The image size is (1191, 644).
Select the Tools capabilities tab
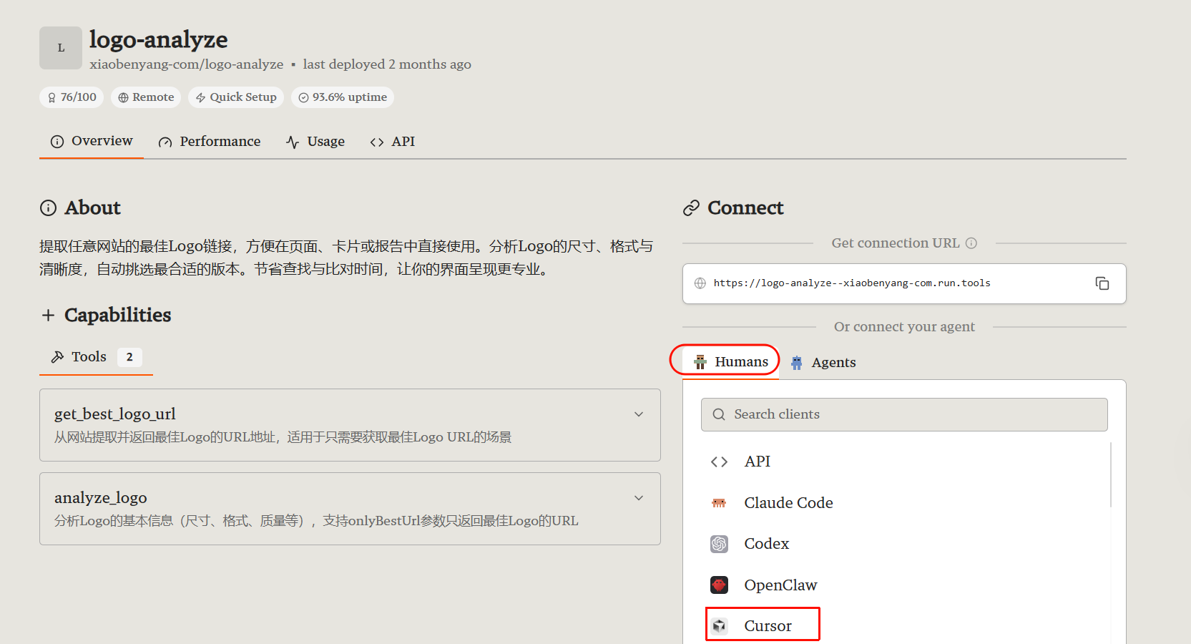[x=96, y=357]
